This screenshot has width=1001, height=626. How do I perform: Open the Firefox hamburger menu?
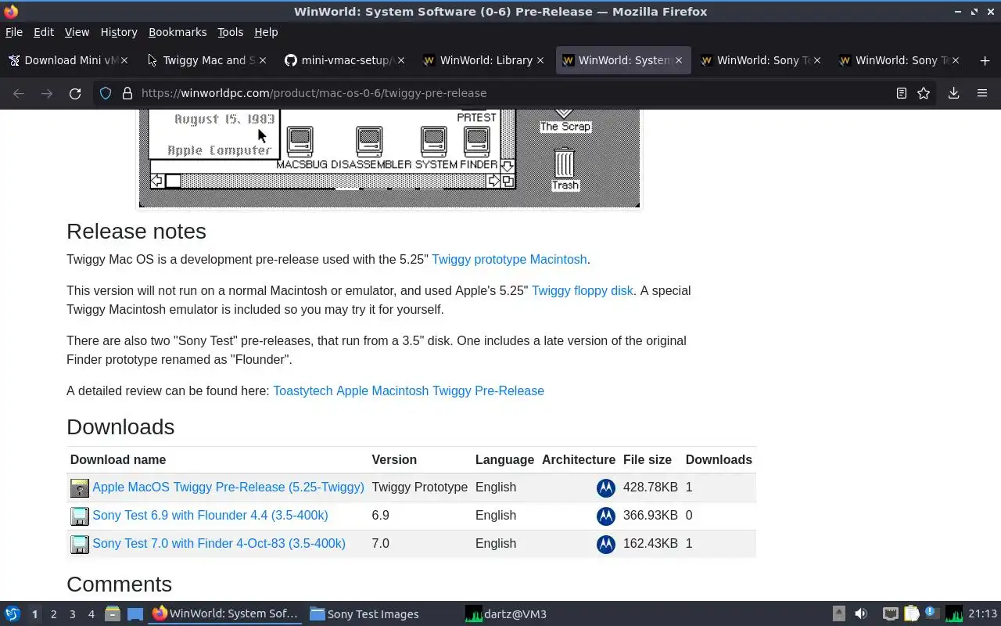coord(982,93)
